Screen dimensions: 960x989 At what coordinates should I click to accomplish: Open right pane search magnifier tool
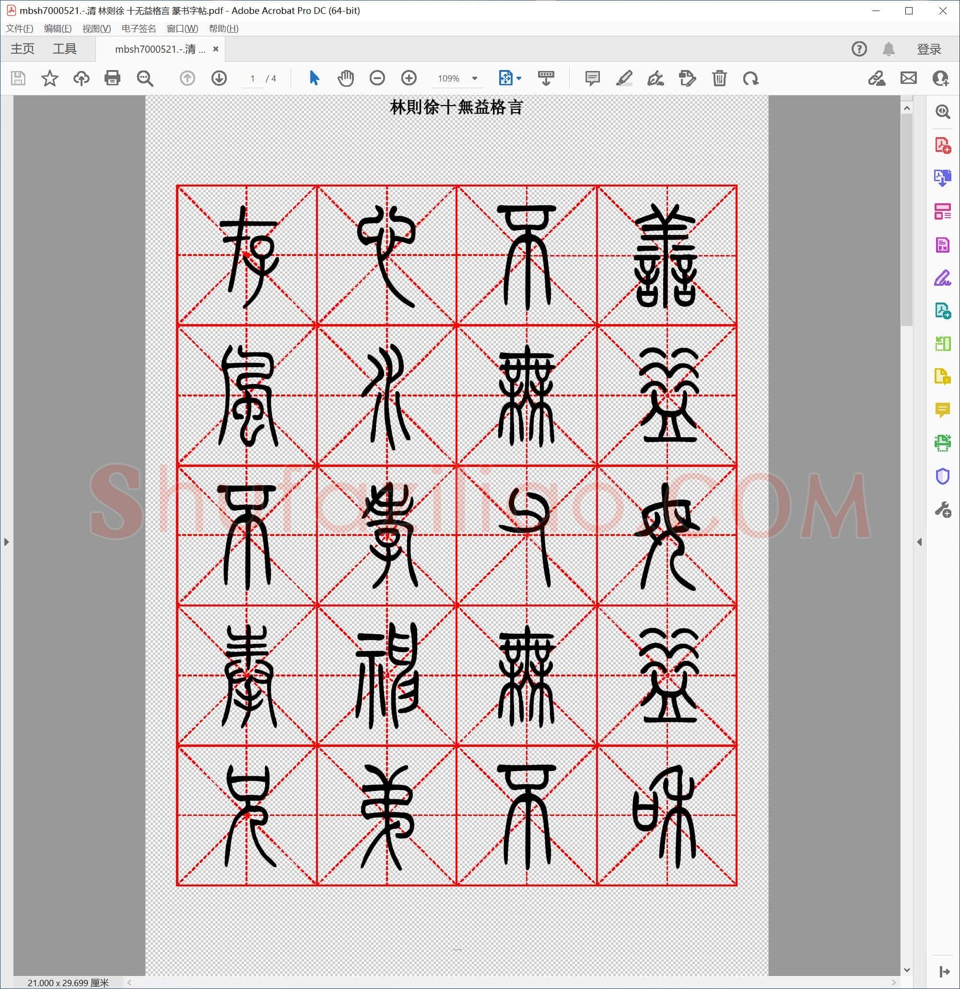point(942,112)
